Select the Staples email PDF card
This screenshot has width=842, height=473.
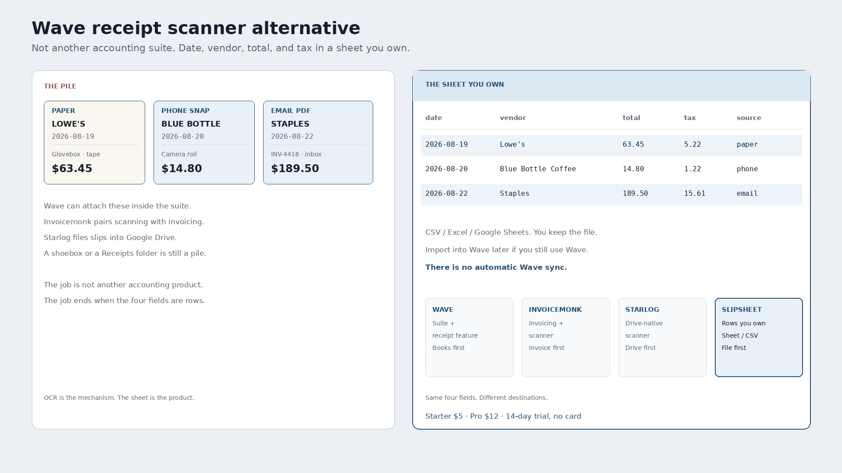point(318,142)
